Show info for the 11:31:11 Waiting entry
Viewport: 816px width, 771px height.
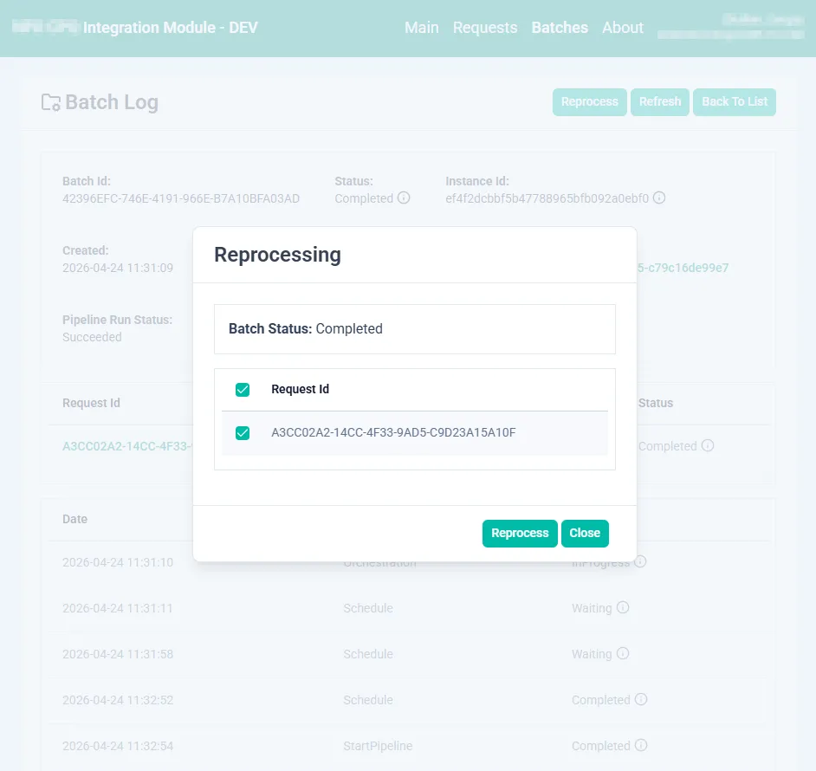(623, 608)
